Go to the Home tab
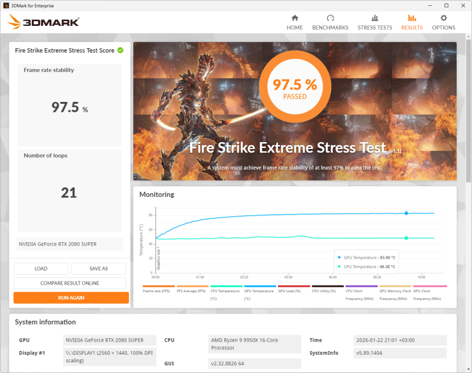The height and width of the screenshot is (373, 472). point(294,22)
